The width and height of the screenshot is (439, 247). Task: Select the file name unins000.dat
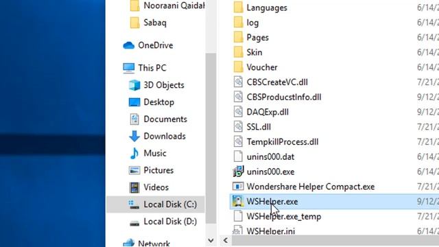[x=270, y=157]
